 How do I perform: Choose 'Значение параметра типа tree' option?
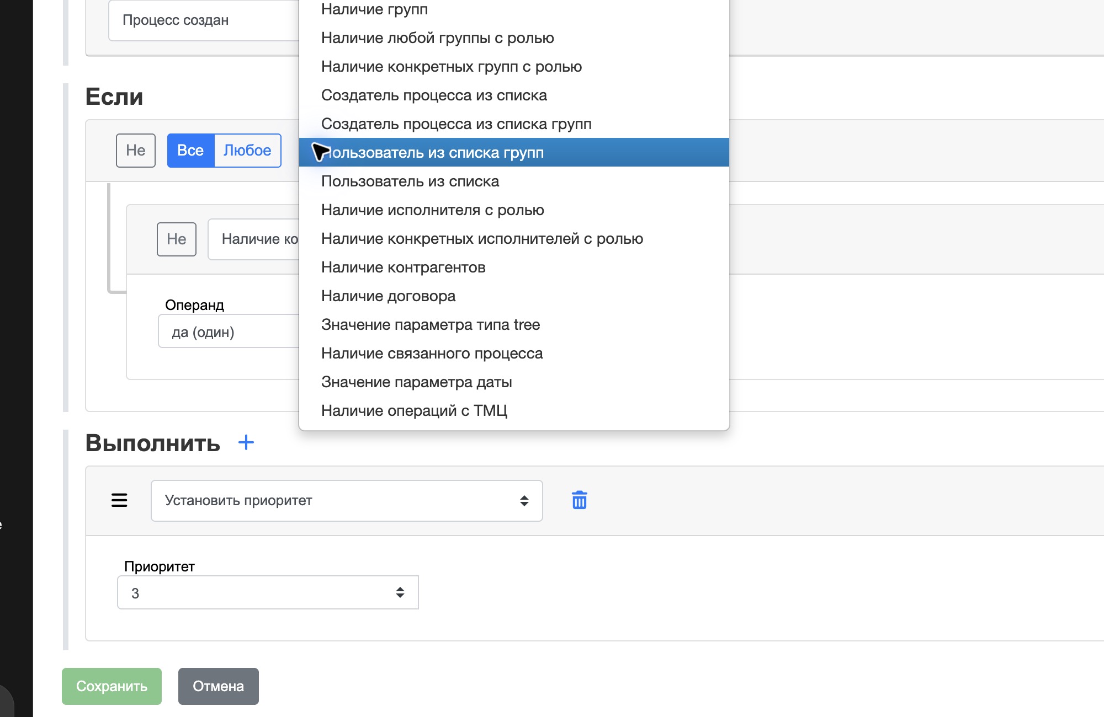click(514, 324)
